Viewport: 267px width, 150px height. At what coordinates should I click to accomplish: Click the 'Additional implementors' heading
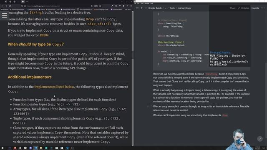[30, 77]
